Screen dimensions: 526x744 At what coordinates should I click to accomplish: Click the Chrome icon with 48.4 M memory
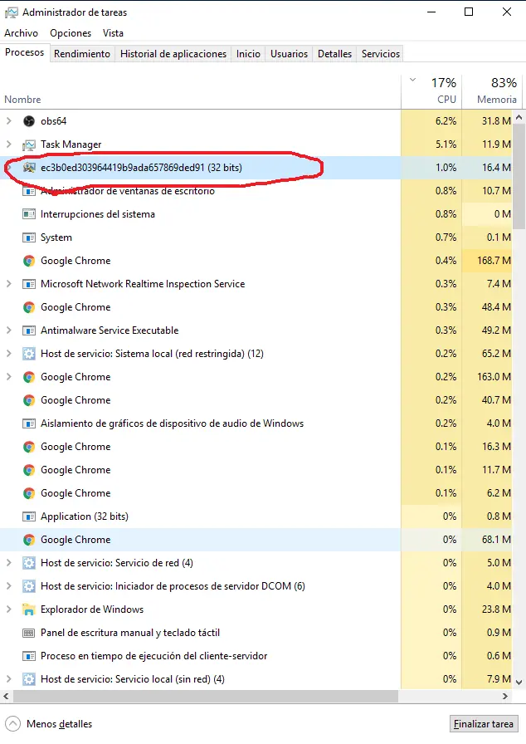29,307
